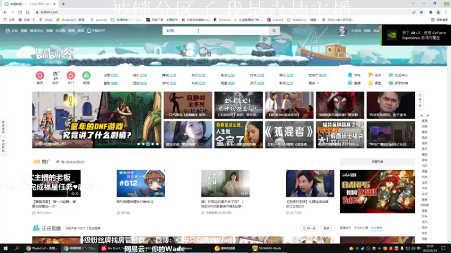Click 游戏中心 in the top bar
This screenshot has height=253, width=451.
tap(37, 31)
